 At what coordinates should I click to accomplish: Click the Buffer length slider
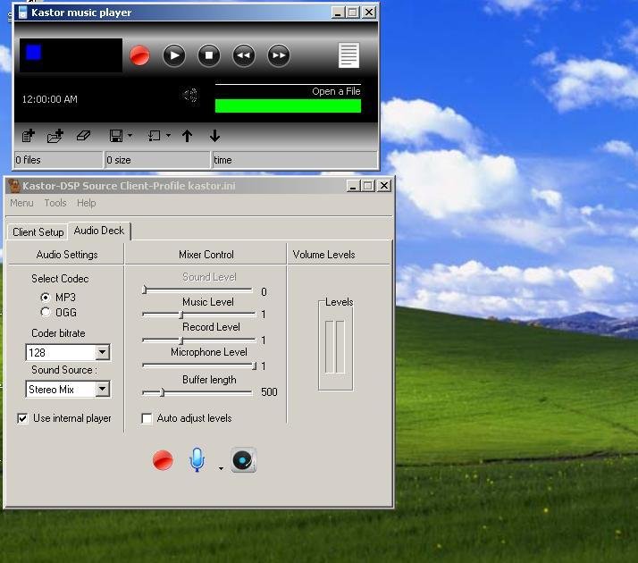[x=197, y=392]
